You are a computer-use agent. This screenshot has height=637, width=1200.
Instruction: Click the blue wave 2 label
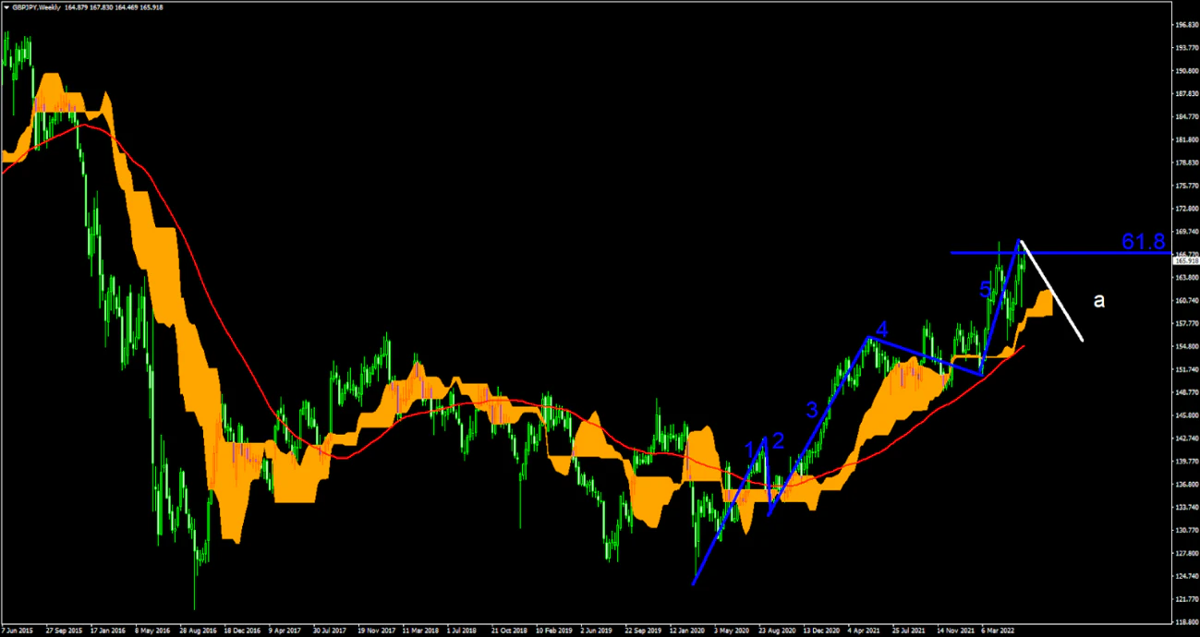click(778, 440)
